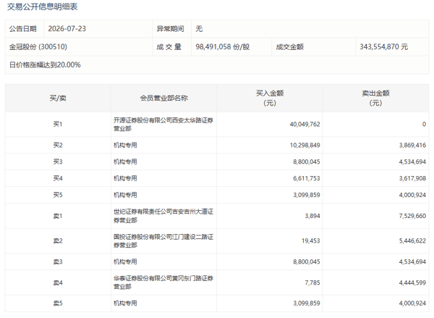The height and width of the screenshot is (318, 434).
Task: Click 4,000,924 in the 买5 row
Action: (412, 195)
